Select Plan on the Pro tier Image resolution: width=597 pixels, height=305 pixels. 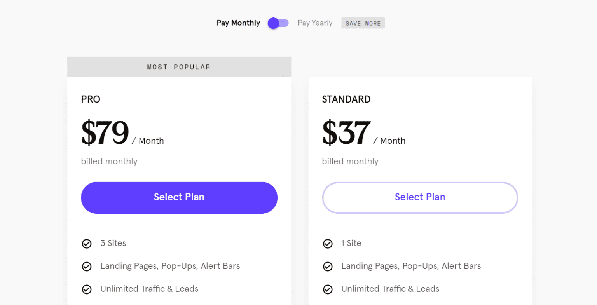179,197
